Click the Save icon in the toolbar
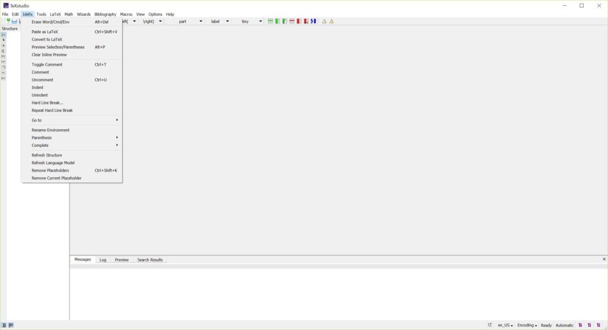 point(14,21)
